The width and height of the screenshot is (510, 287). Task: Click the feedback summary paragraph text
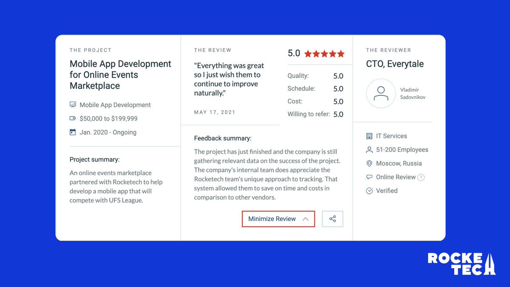pos(267,174)
